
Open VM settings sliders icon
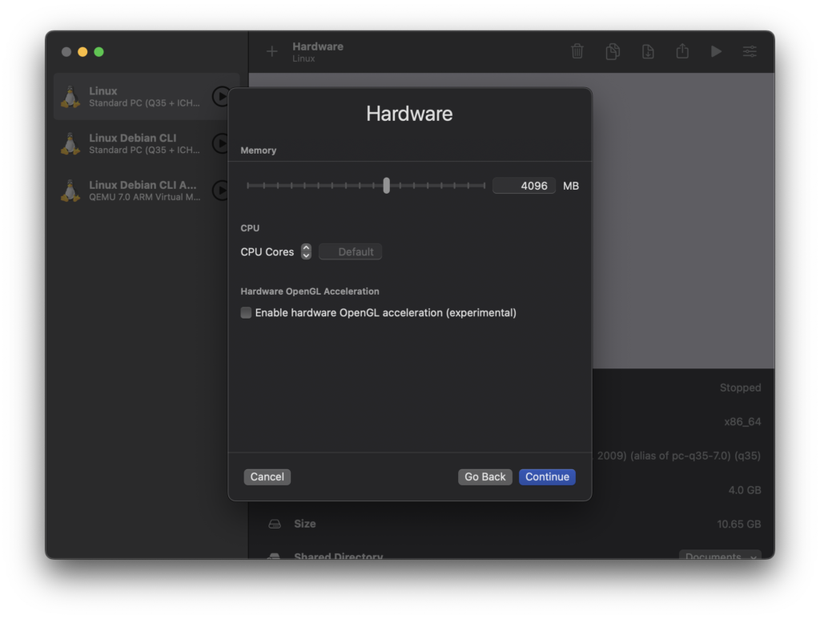click(750, 51)
